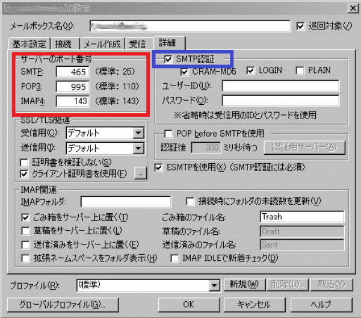Focus the ユーザーID input field
Image resolution: width=361 pixels, height=318 pixels.
pos(280,86)
